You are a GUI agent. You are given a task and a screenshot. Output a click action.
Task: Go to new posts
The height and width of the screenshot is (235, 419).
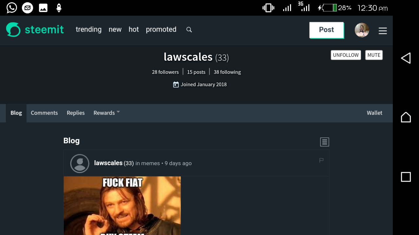coord(115,30)
